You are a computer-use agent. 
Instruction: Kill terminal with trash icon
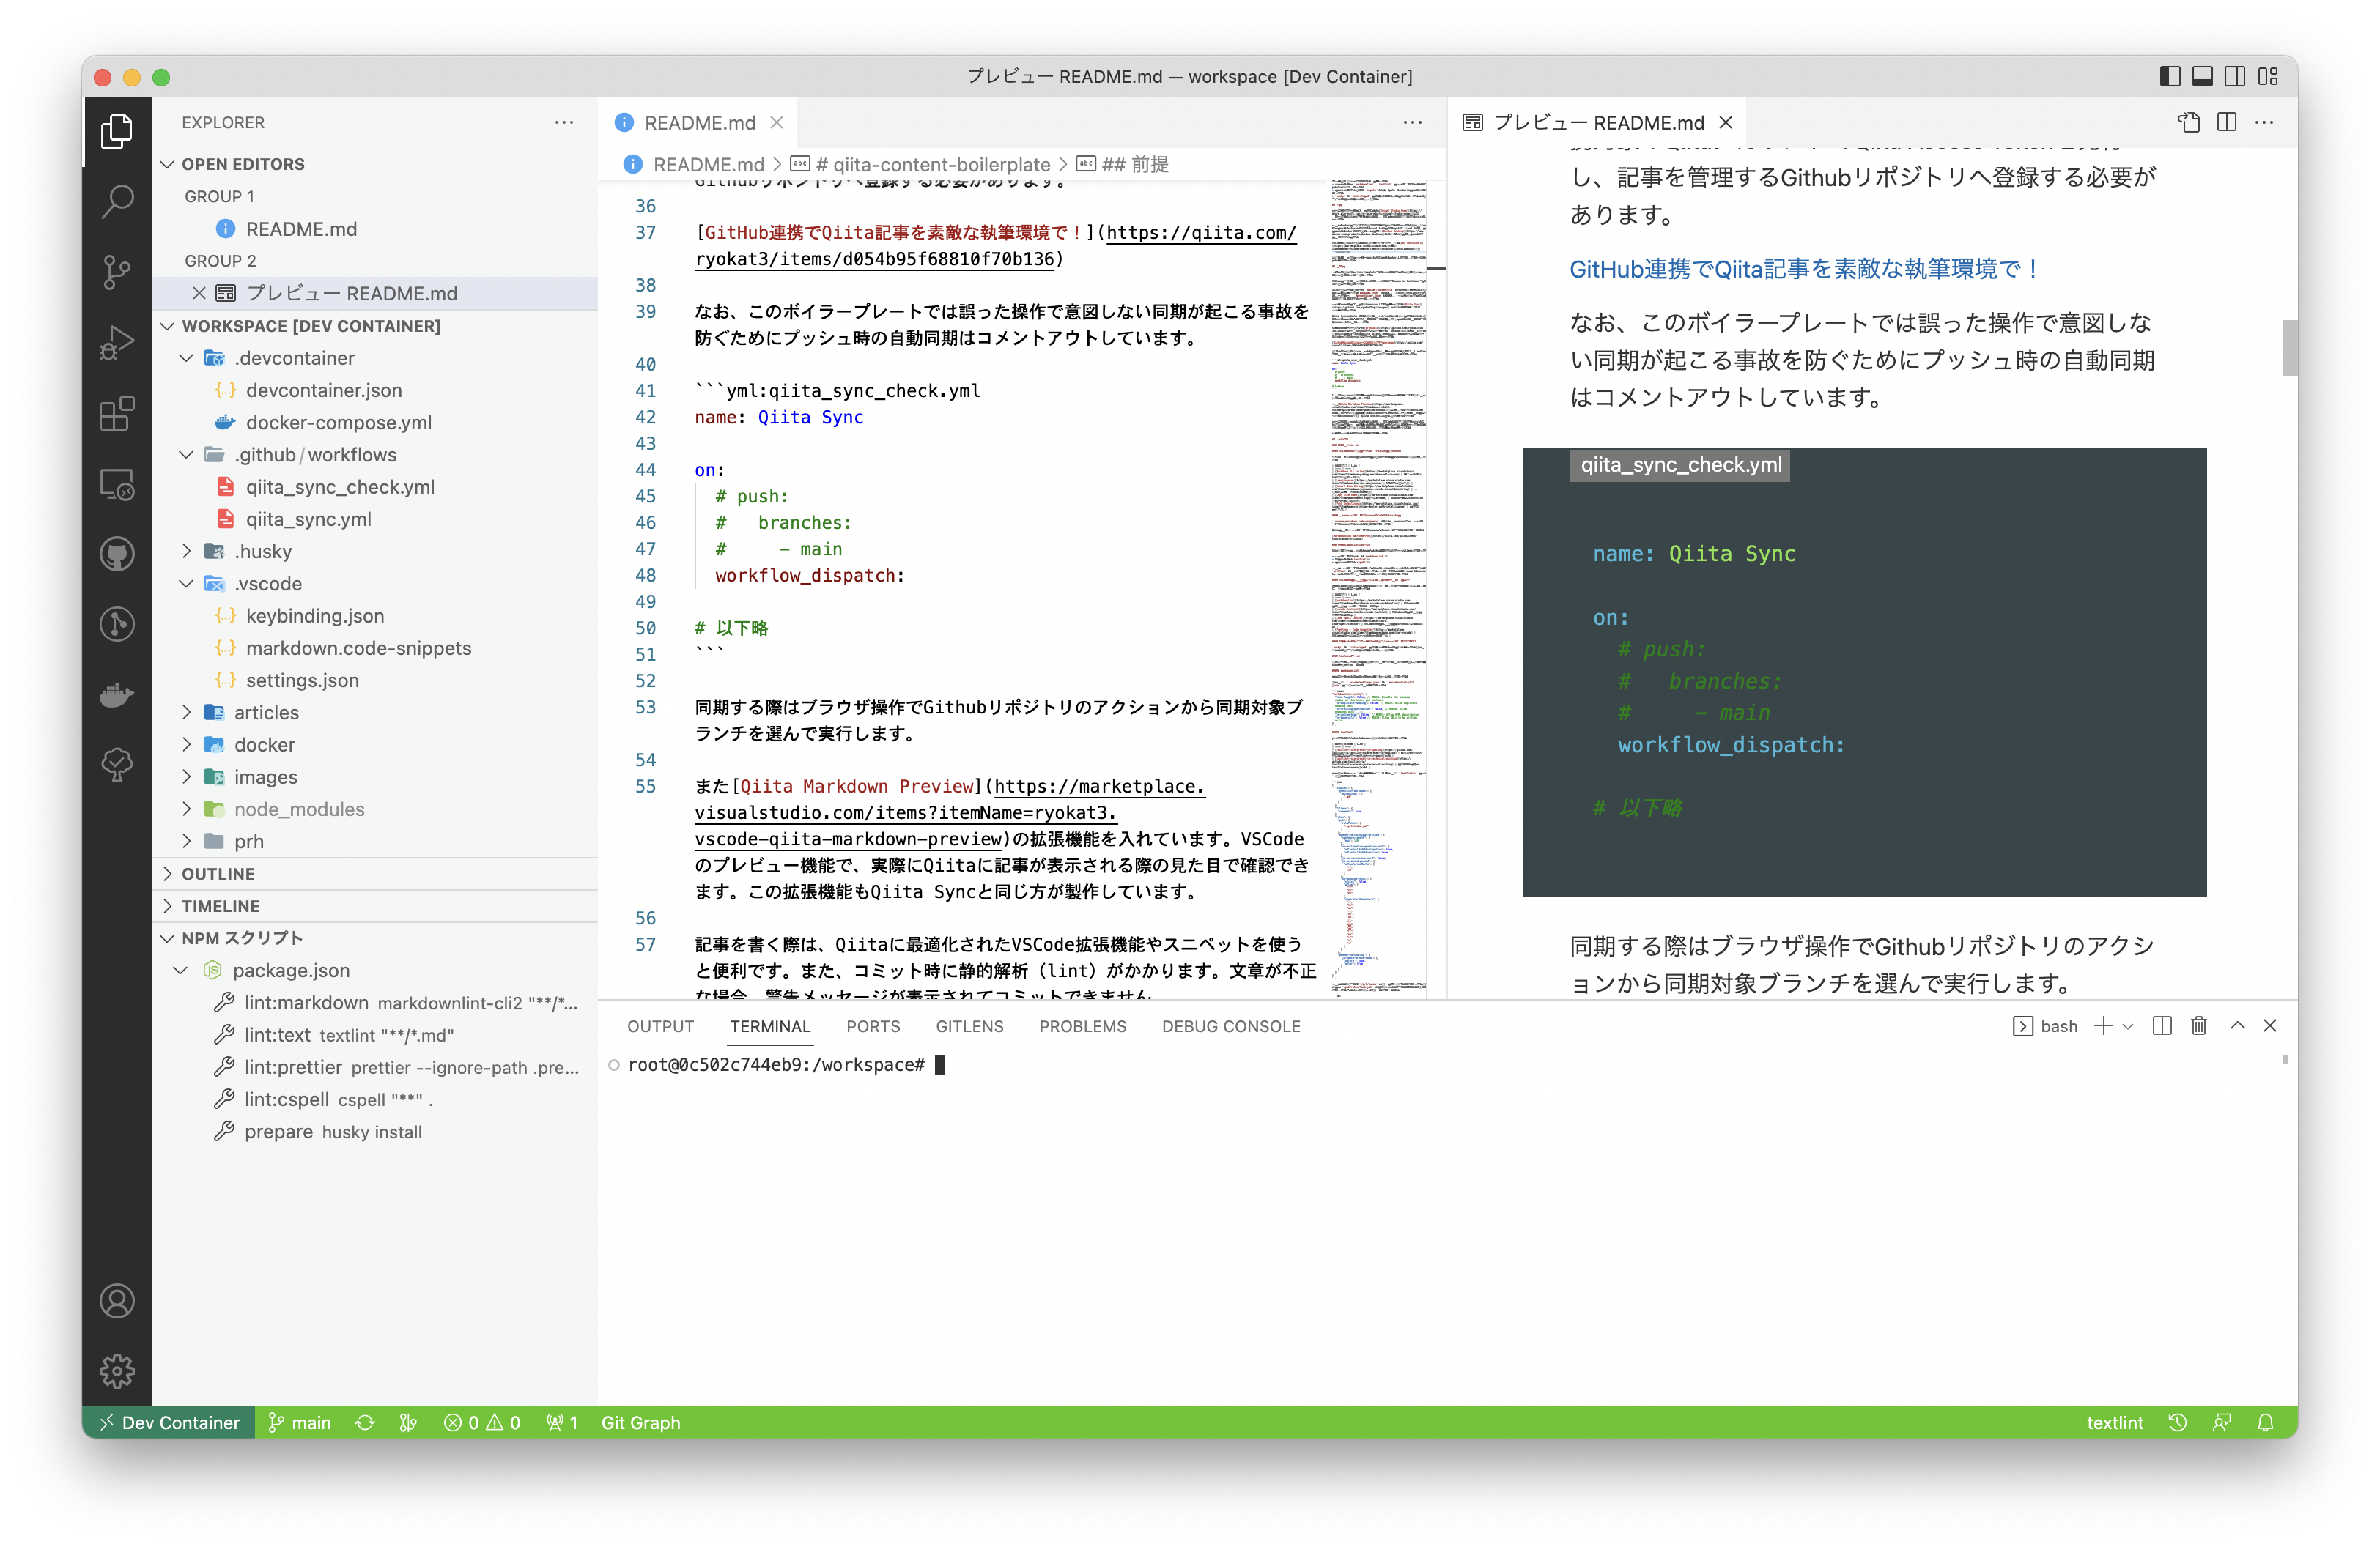(2198, 1025)
